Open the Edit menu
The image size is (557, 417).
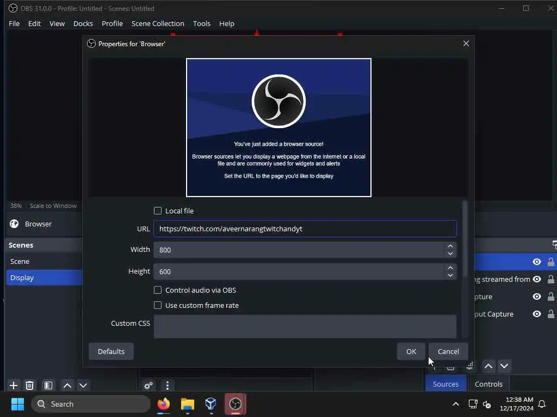34,23
